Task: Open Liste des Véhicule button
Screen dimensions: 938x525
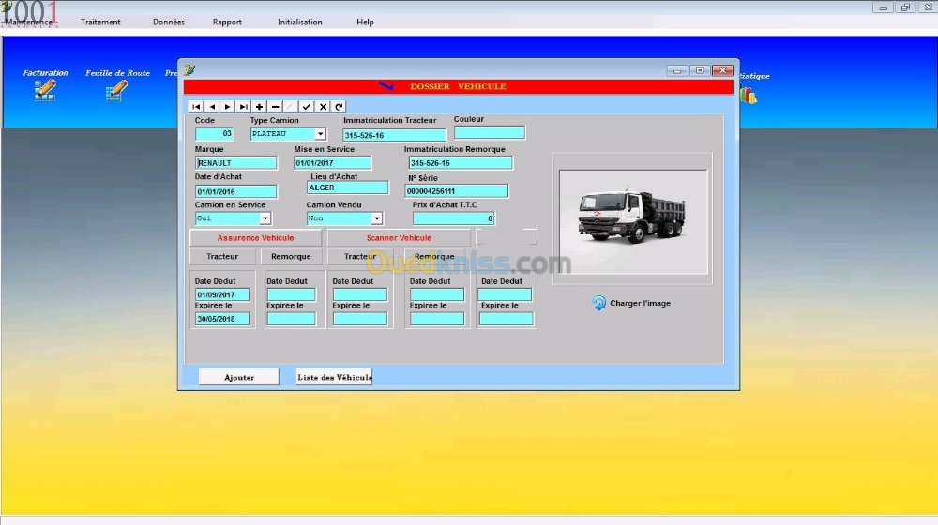Action: pyautogui.click(x=334, y=377)
